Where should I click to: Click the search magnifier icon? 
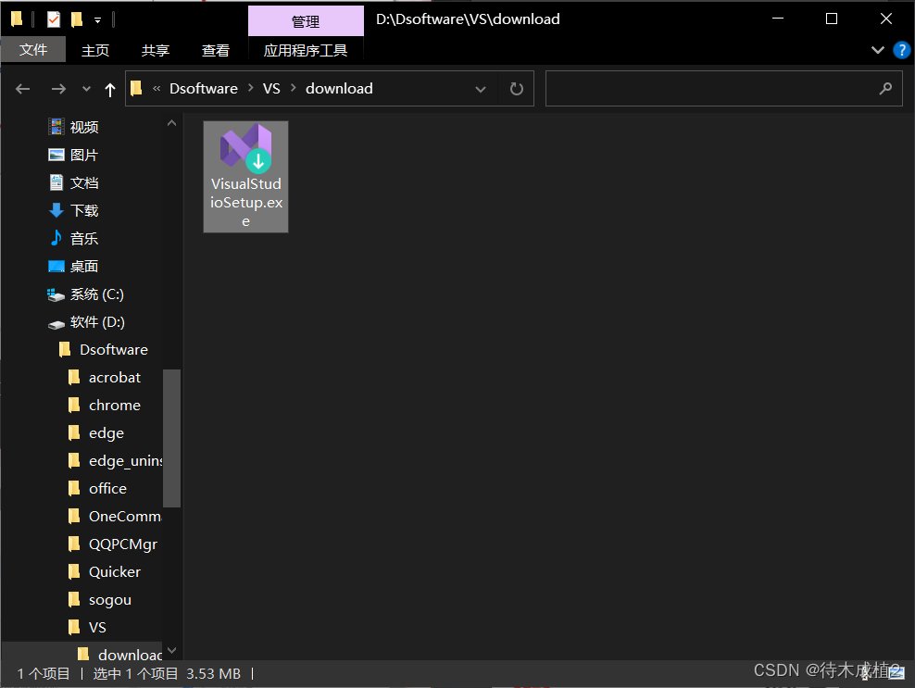pyautogui.click(x=885, y=89)
